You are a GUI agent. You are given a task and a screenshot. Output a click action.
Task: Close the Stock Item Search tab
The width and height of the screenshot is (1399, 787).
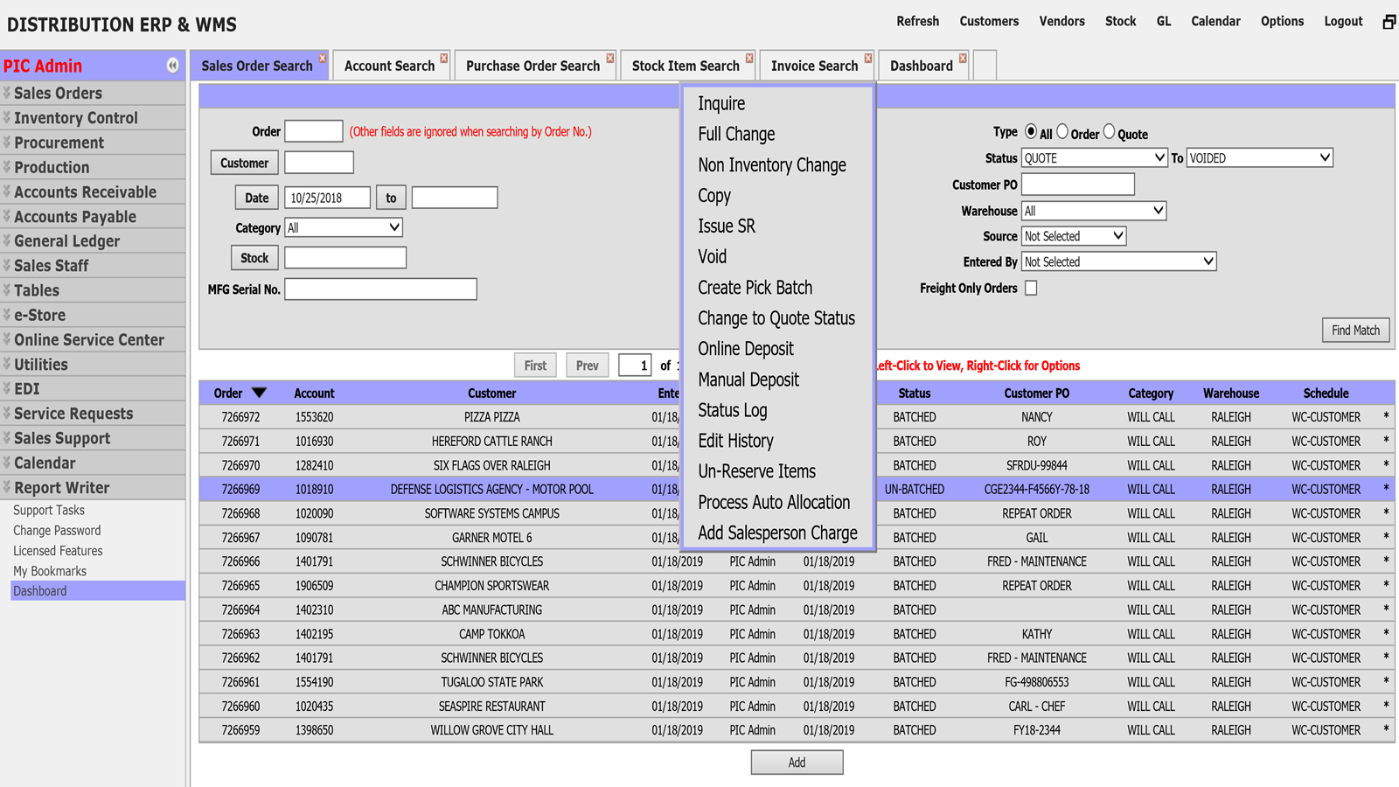749,59
